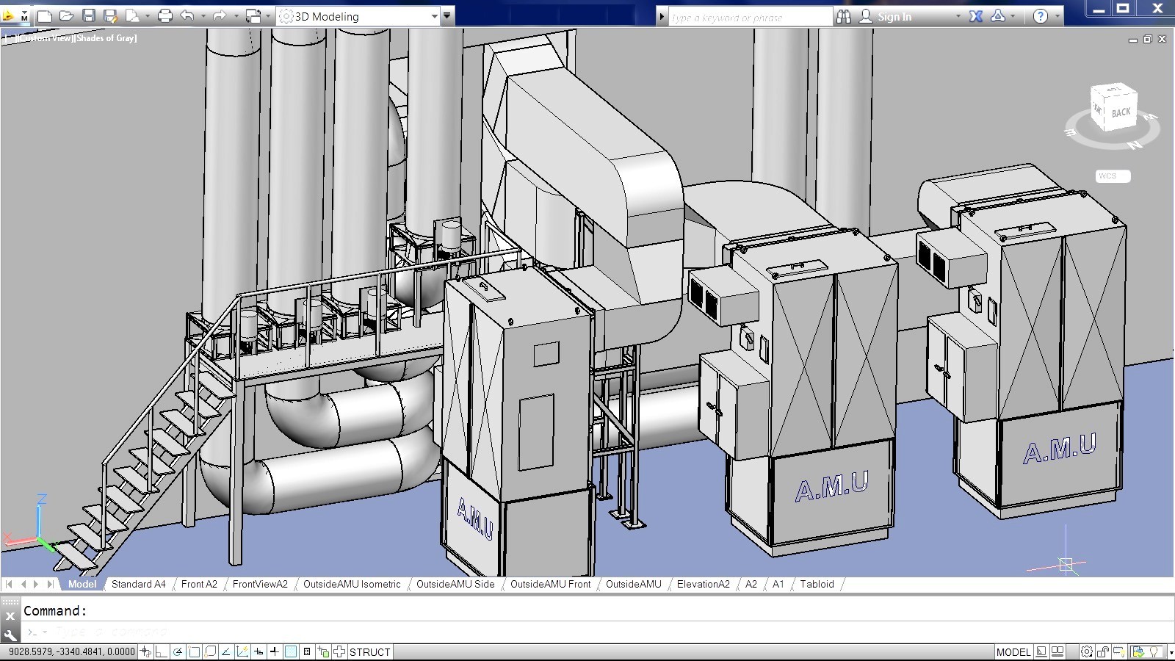Click the Sign In button

894,16
